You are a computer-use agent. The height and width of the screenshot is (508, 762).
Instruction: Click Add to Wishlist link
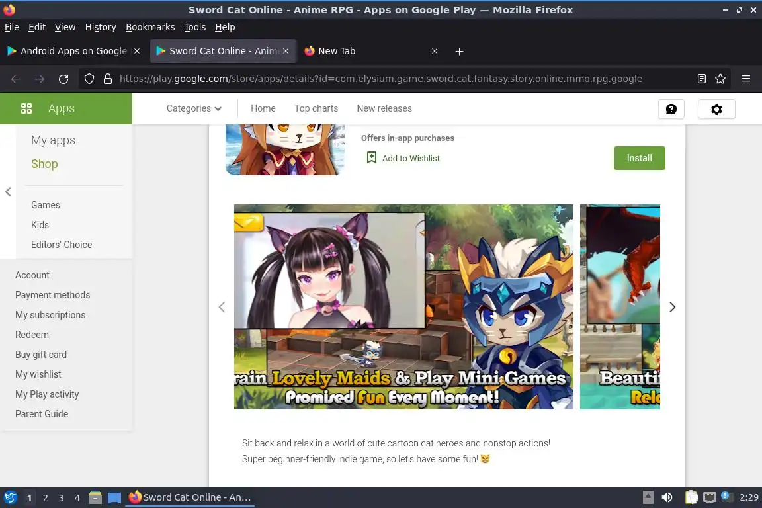(x=411, y=159)
